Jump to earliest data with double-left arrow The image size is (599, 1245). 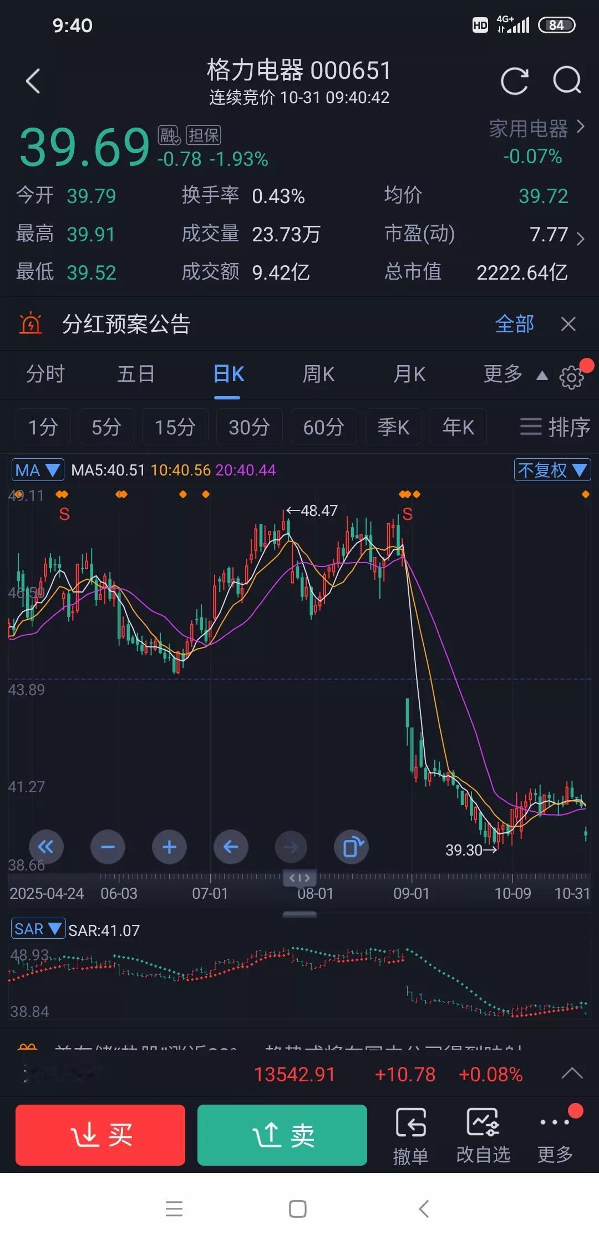pos(46,847)
